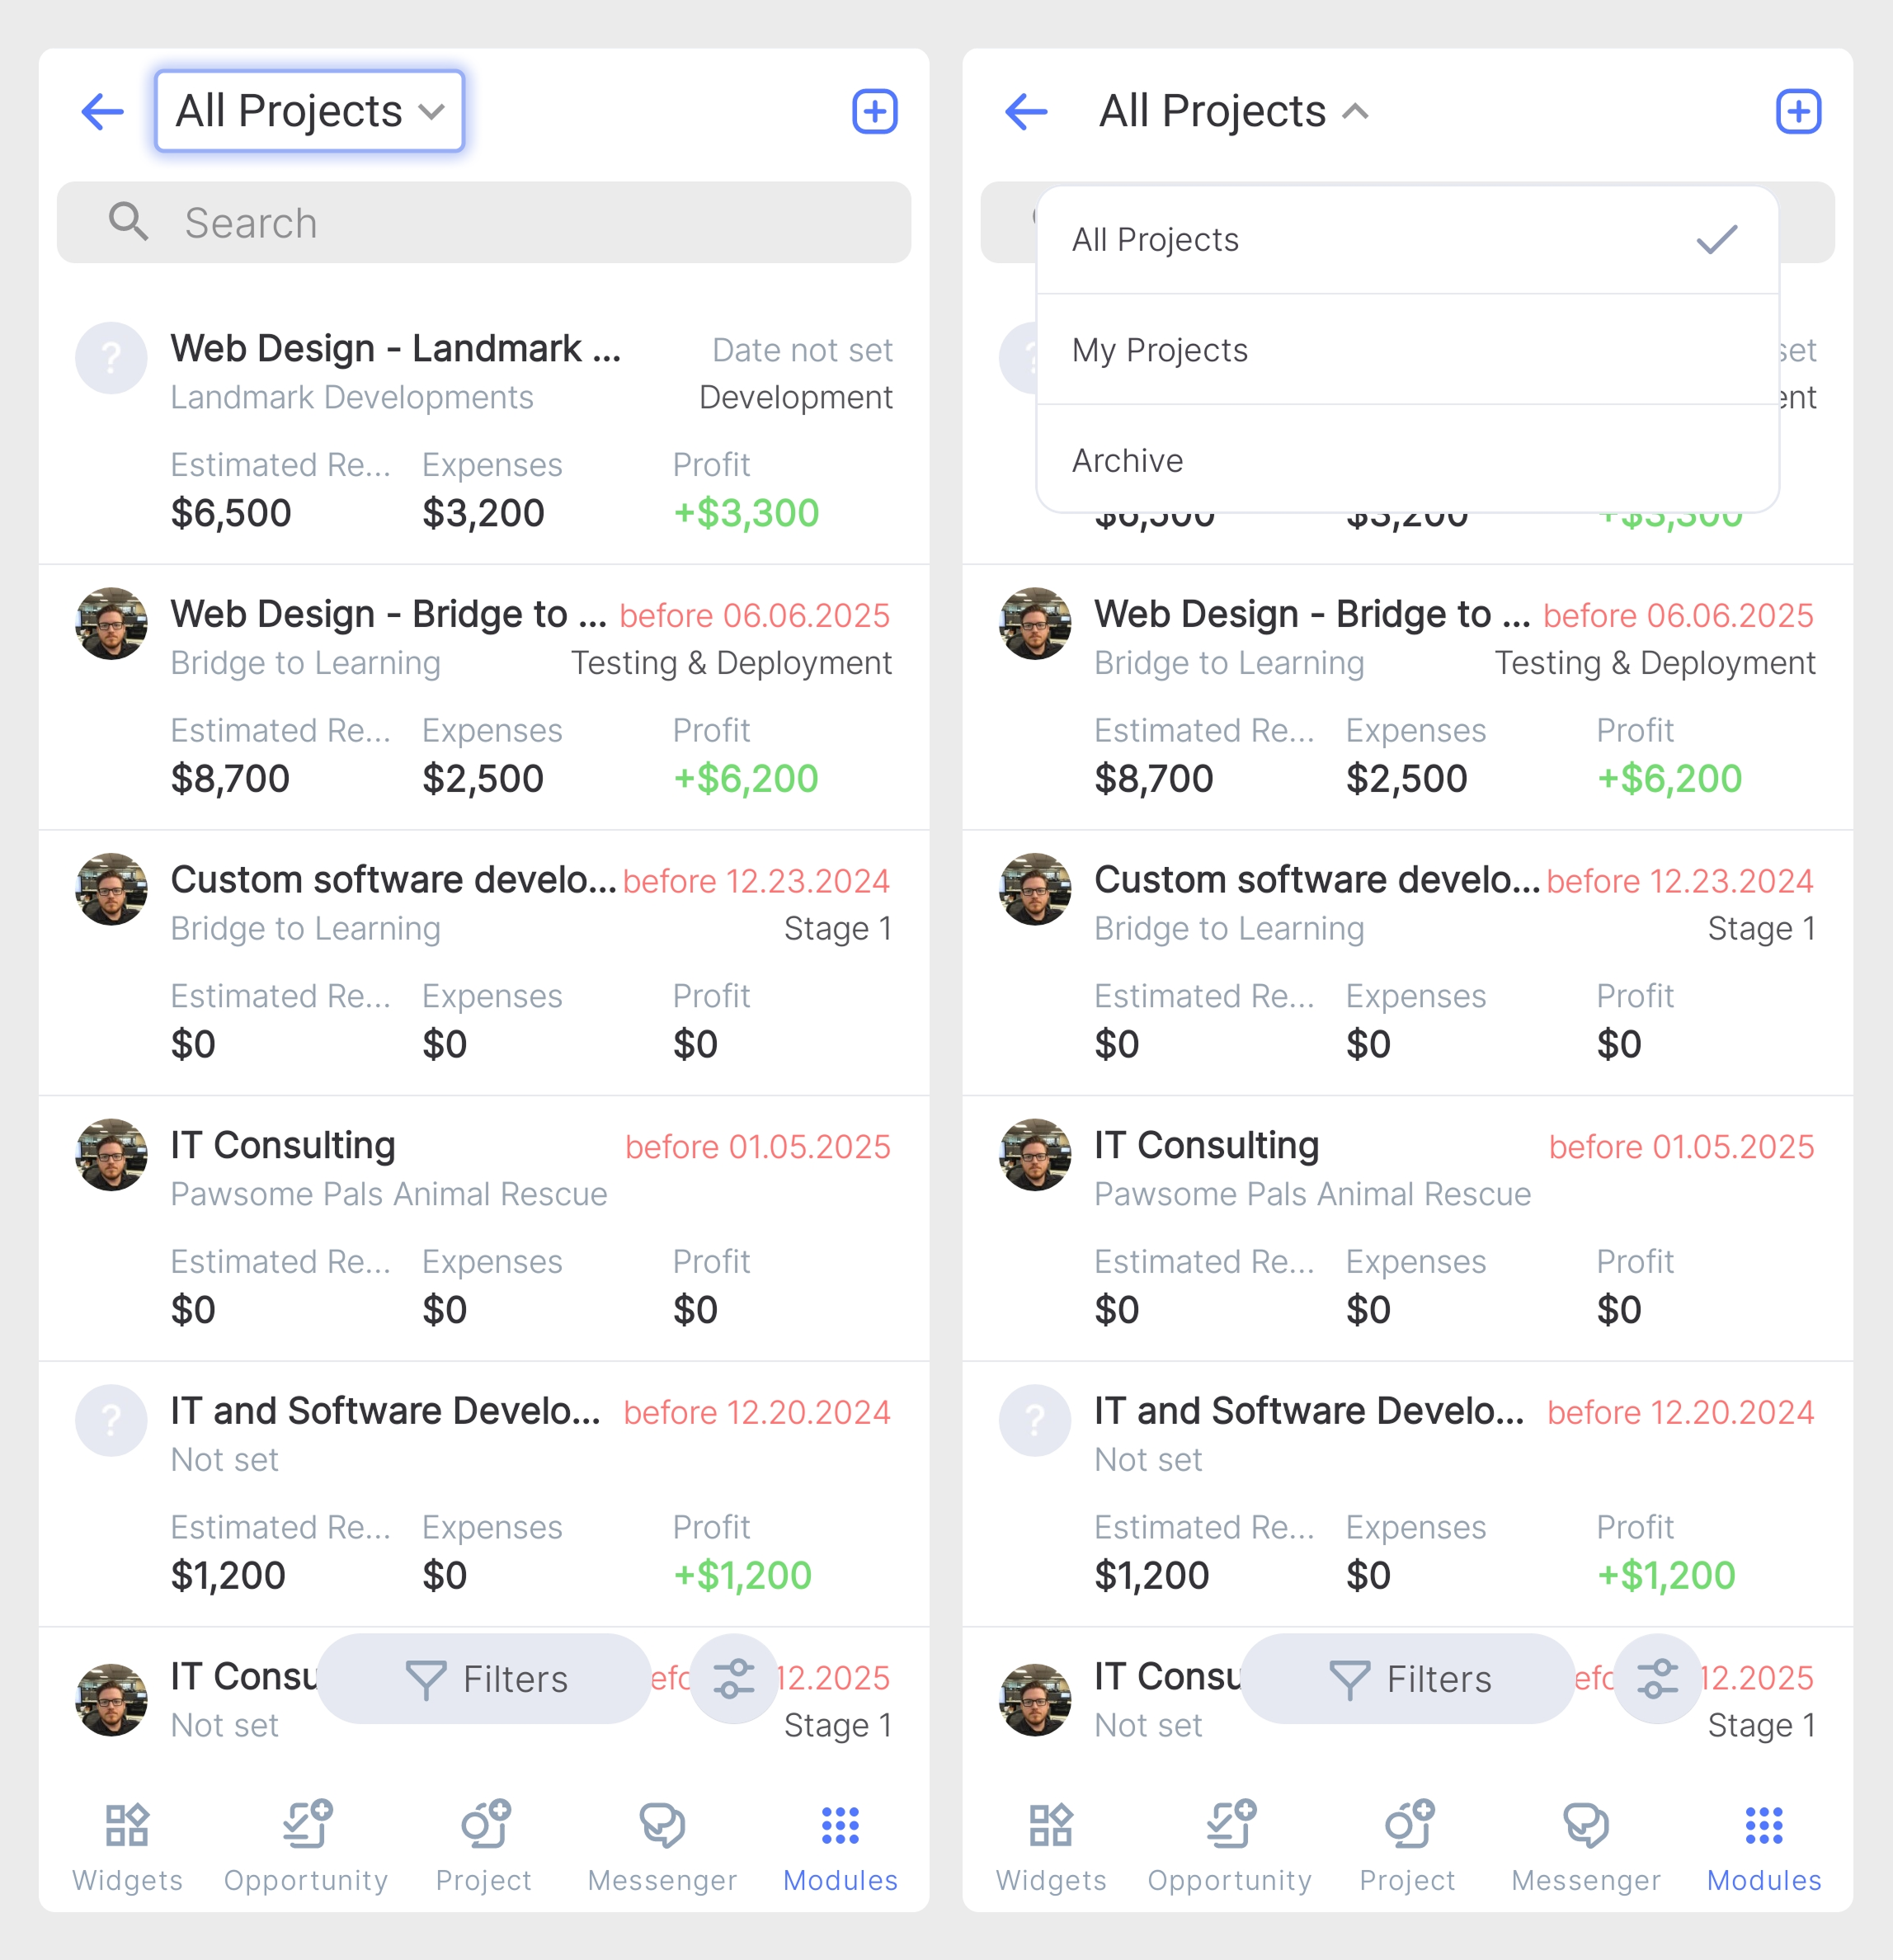The image size is (1893, 1960).
Task: Tap avatar of Custom software development project left
Action: click(x=111, y=889)
